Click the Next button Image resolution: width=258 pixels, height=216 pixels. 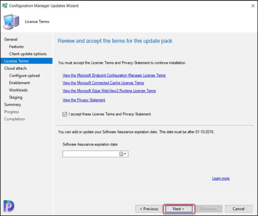coord(179,209)
